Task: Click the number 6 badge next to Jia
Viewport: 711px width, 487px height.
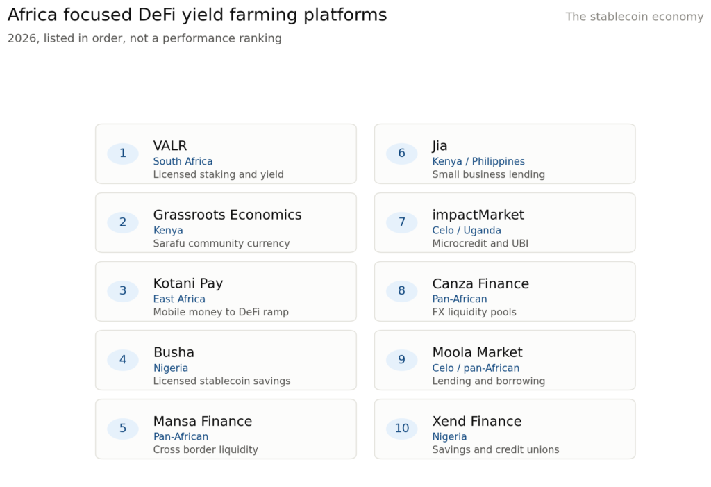Action: pos(402,154)
